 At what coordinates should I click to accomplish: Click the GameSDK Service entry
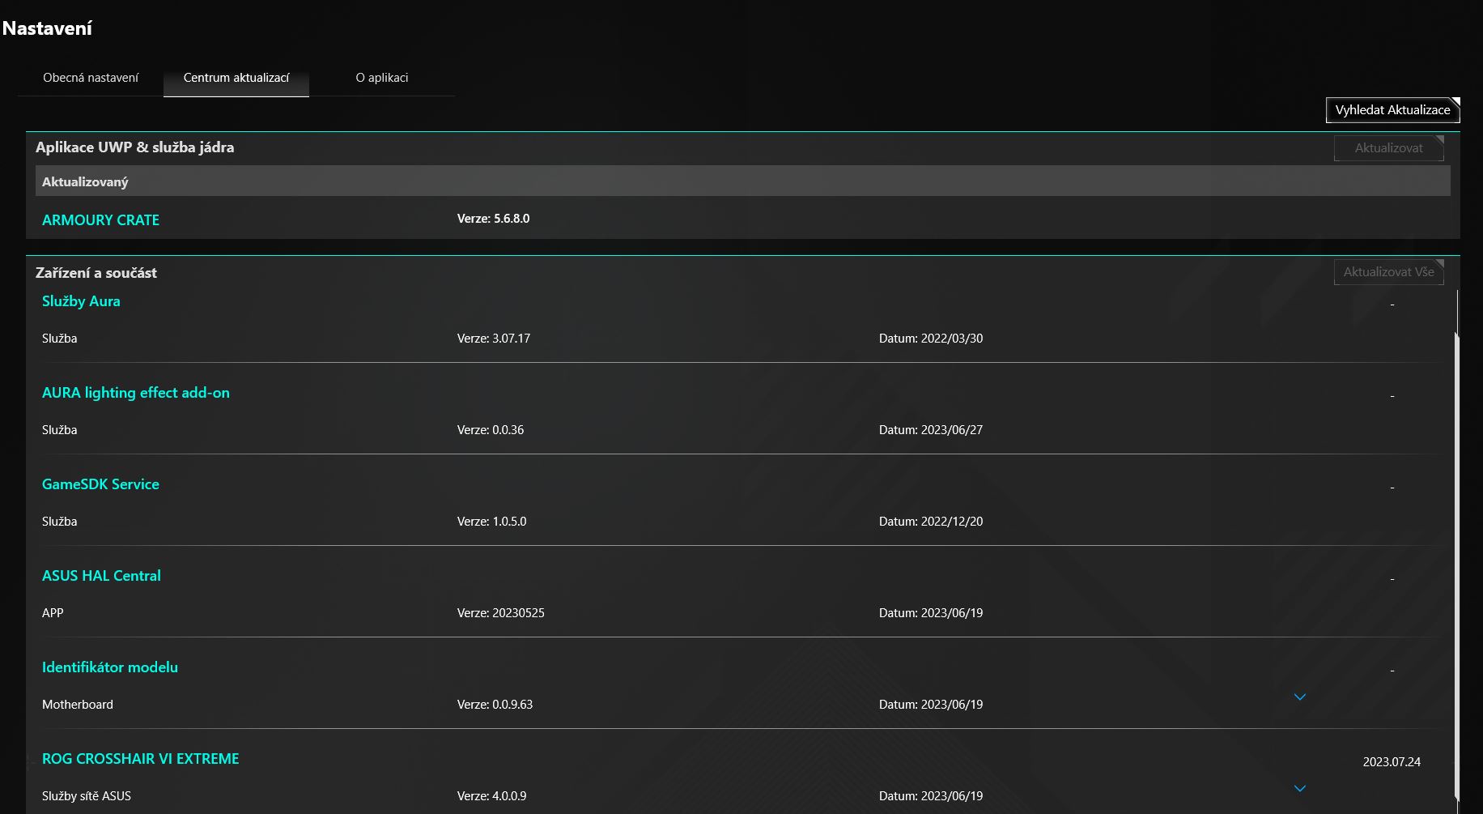click(100, 484)
